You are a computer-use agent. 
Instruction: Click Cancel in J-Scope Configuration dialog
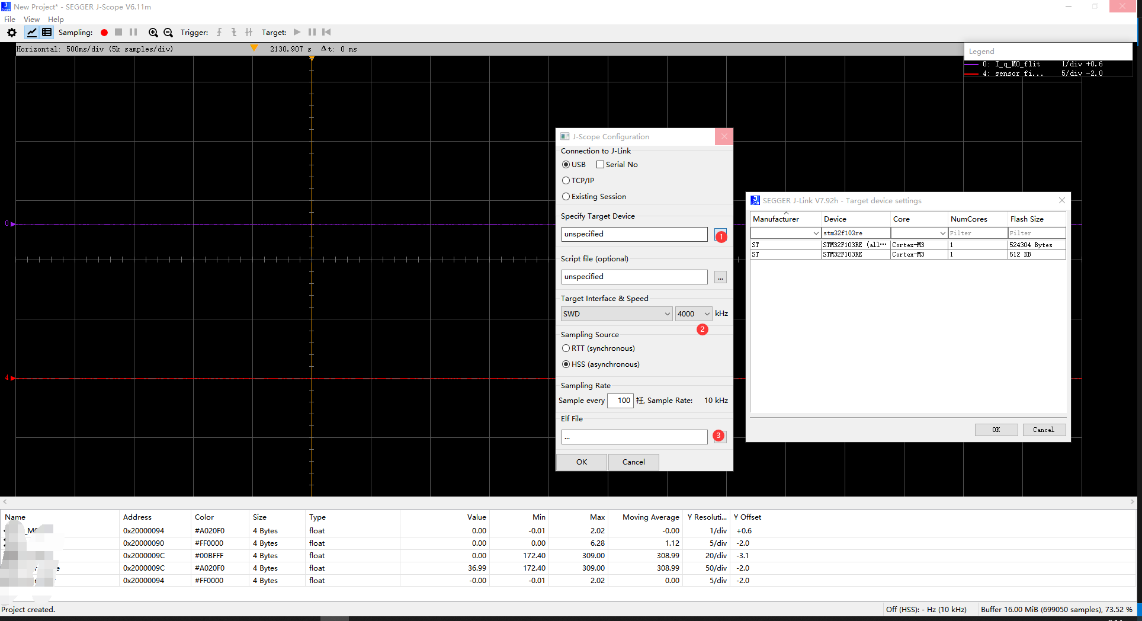click(634, 462)
